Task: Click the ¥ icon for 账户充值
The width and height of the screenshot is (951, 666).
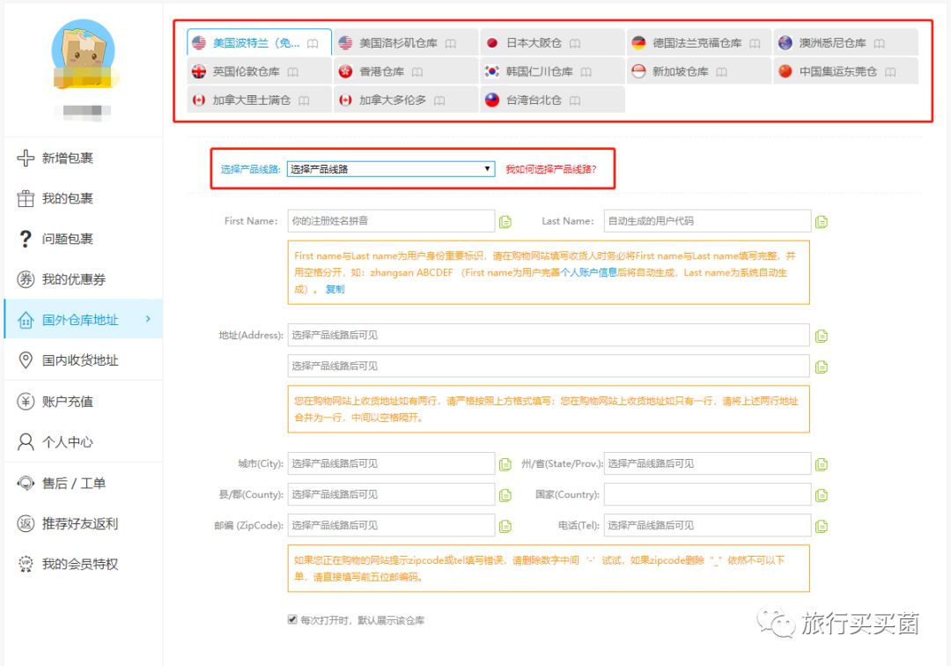Action: point(24,401)
